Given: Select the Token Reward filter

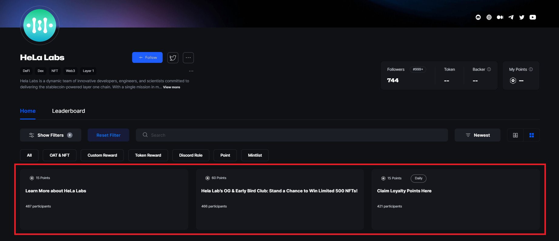Looking at the screenshot, I should (x=148, y=155).
